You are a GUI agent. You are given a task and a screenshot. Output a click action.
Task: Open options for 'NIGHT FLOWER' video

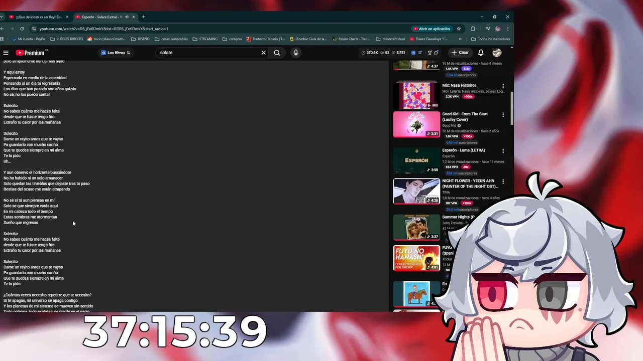[x=503, y=182]
